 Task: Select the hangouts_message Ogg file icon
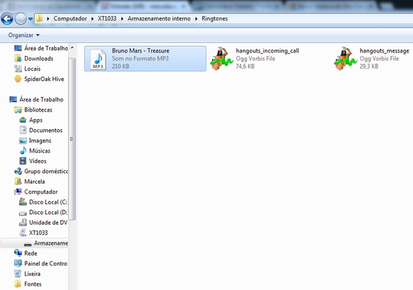pyautogui.click(x=345, y=58)
